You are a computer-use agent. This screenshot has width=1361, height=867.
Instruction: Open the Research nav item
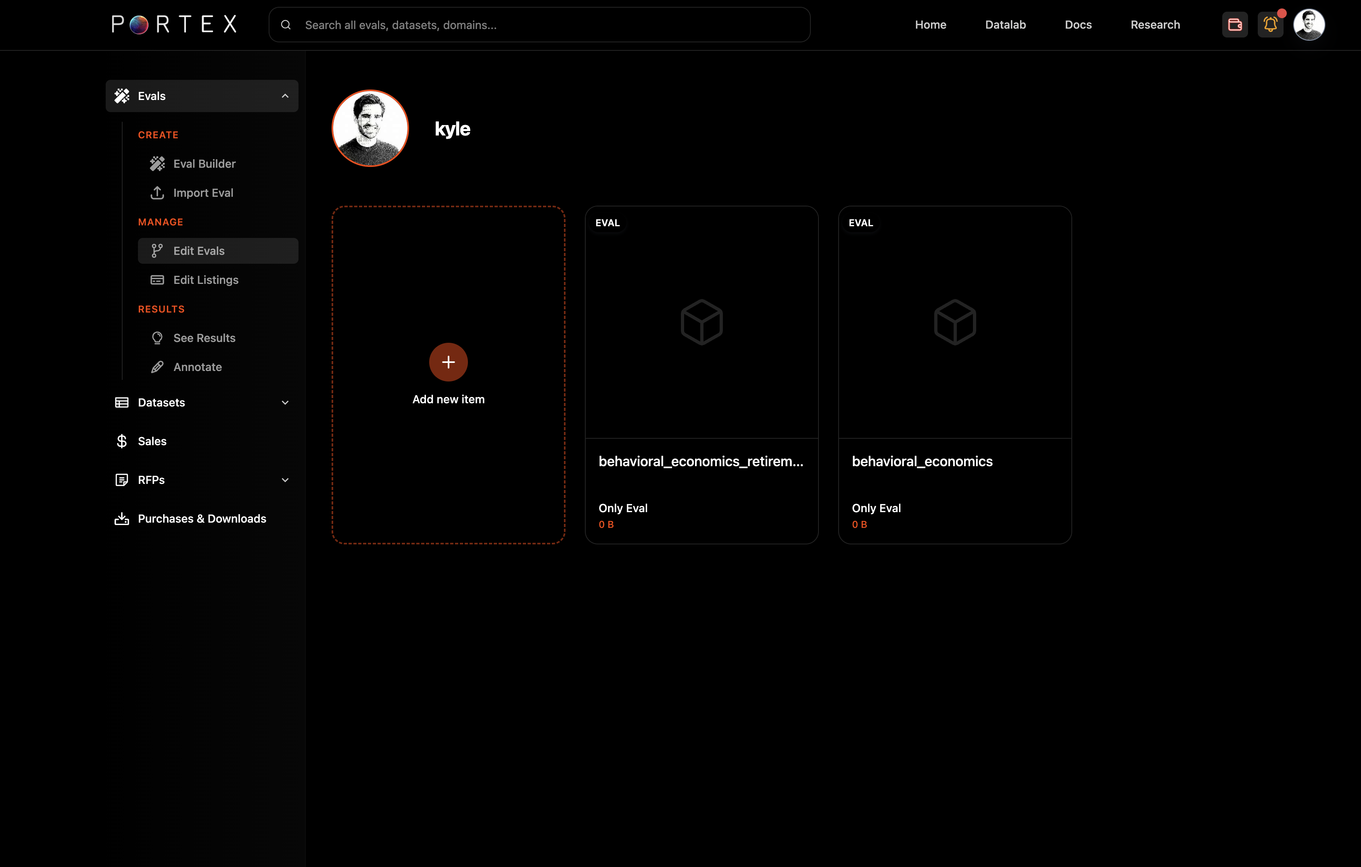point(1155,25)
